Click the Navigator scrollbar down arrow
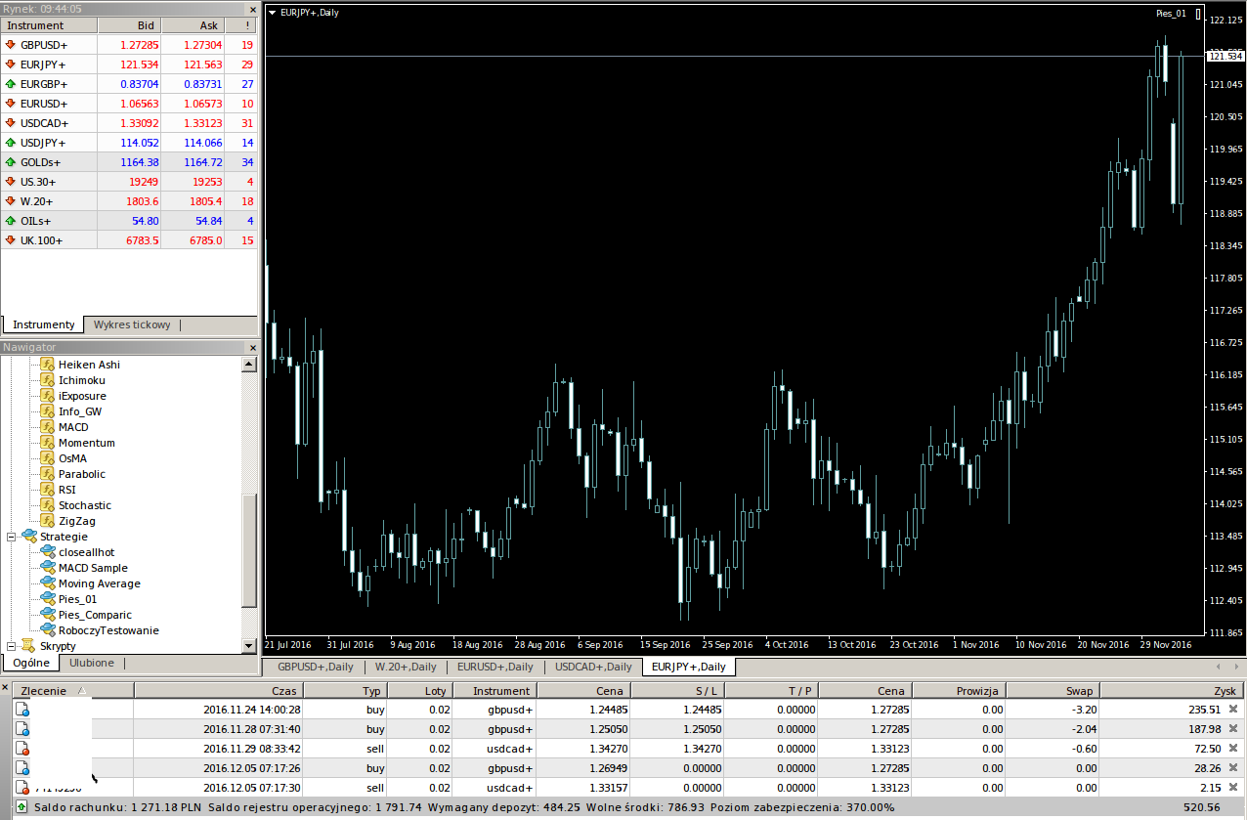Screen dimensions: 1247x820 click(x=249, y=645)
